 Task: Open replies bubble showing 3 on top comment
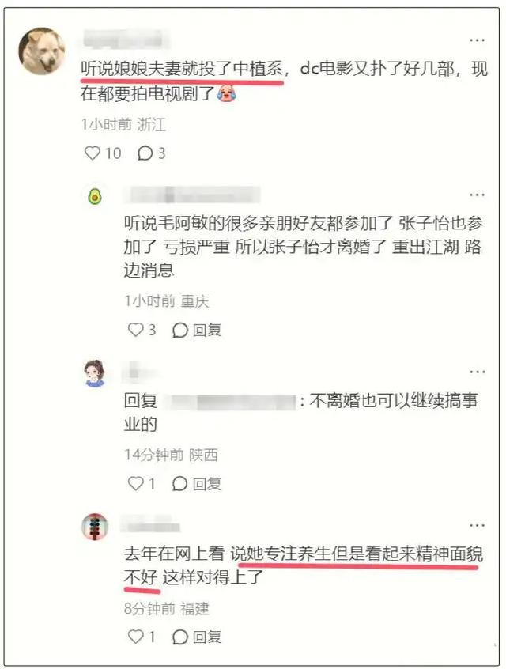point(151,153)
